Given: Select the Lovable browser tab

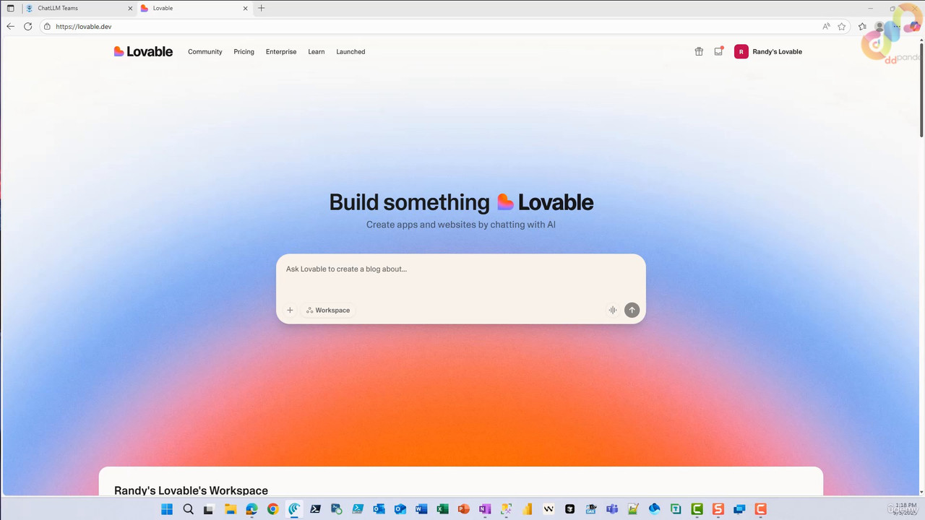Looking at the screenshot, I should point(194,8).
